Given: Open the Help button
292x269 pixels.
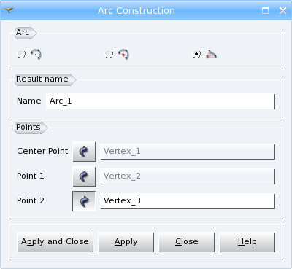Looking at the screenshot, I should (247, 242).
